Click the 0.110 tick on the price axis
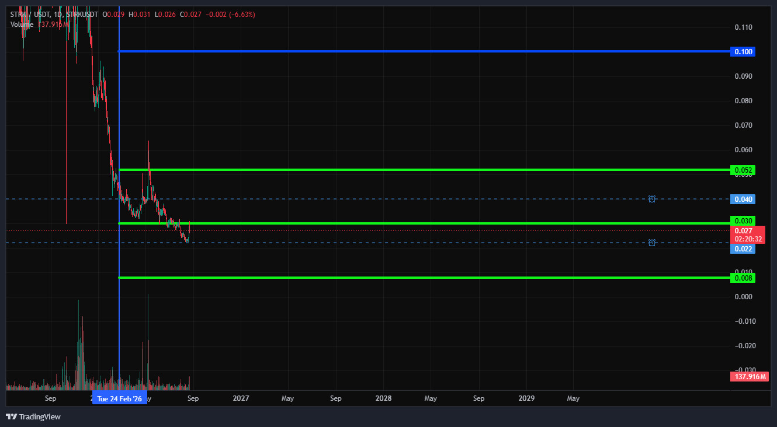777x427 pixels. click(743, 27)
